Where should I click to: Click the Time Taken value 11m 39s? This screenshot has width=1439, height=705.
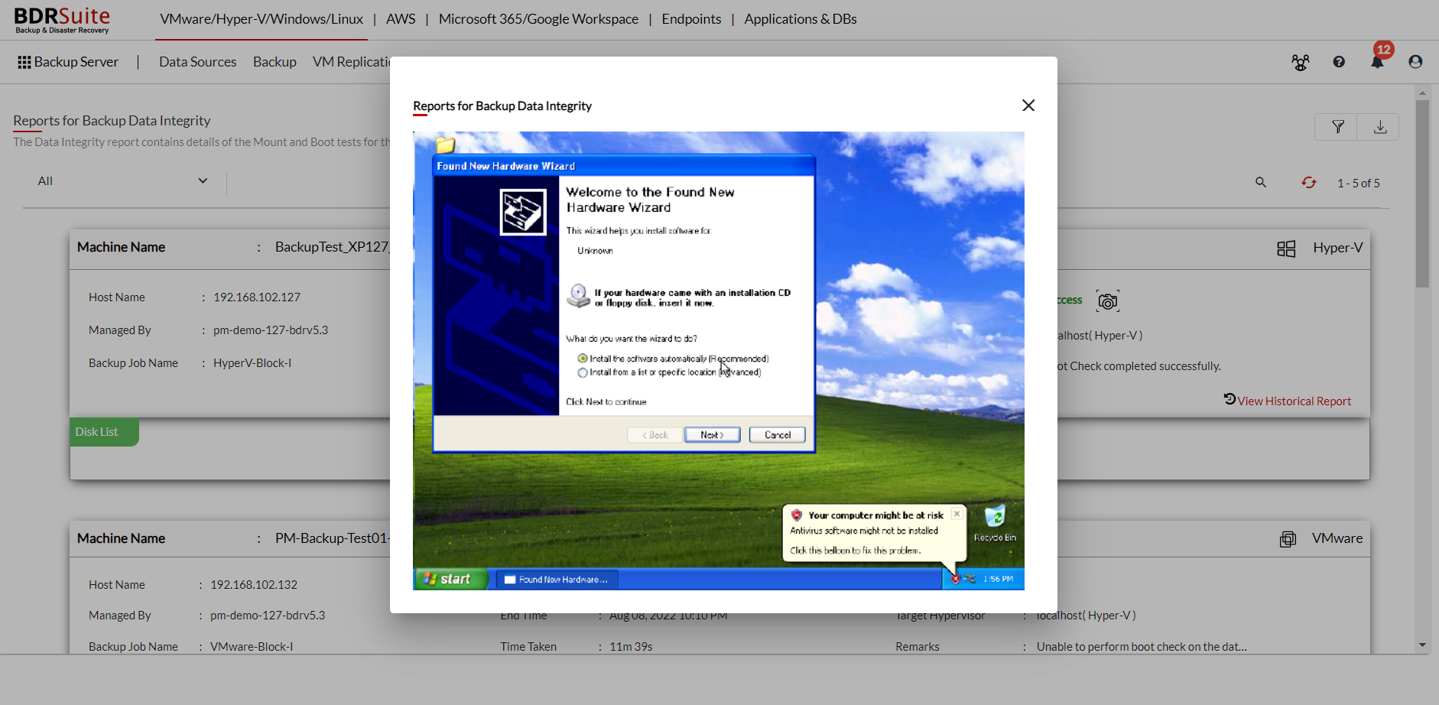tap(631, 647)
